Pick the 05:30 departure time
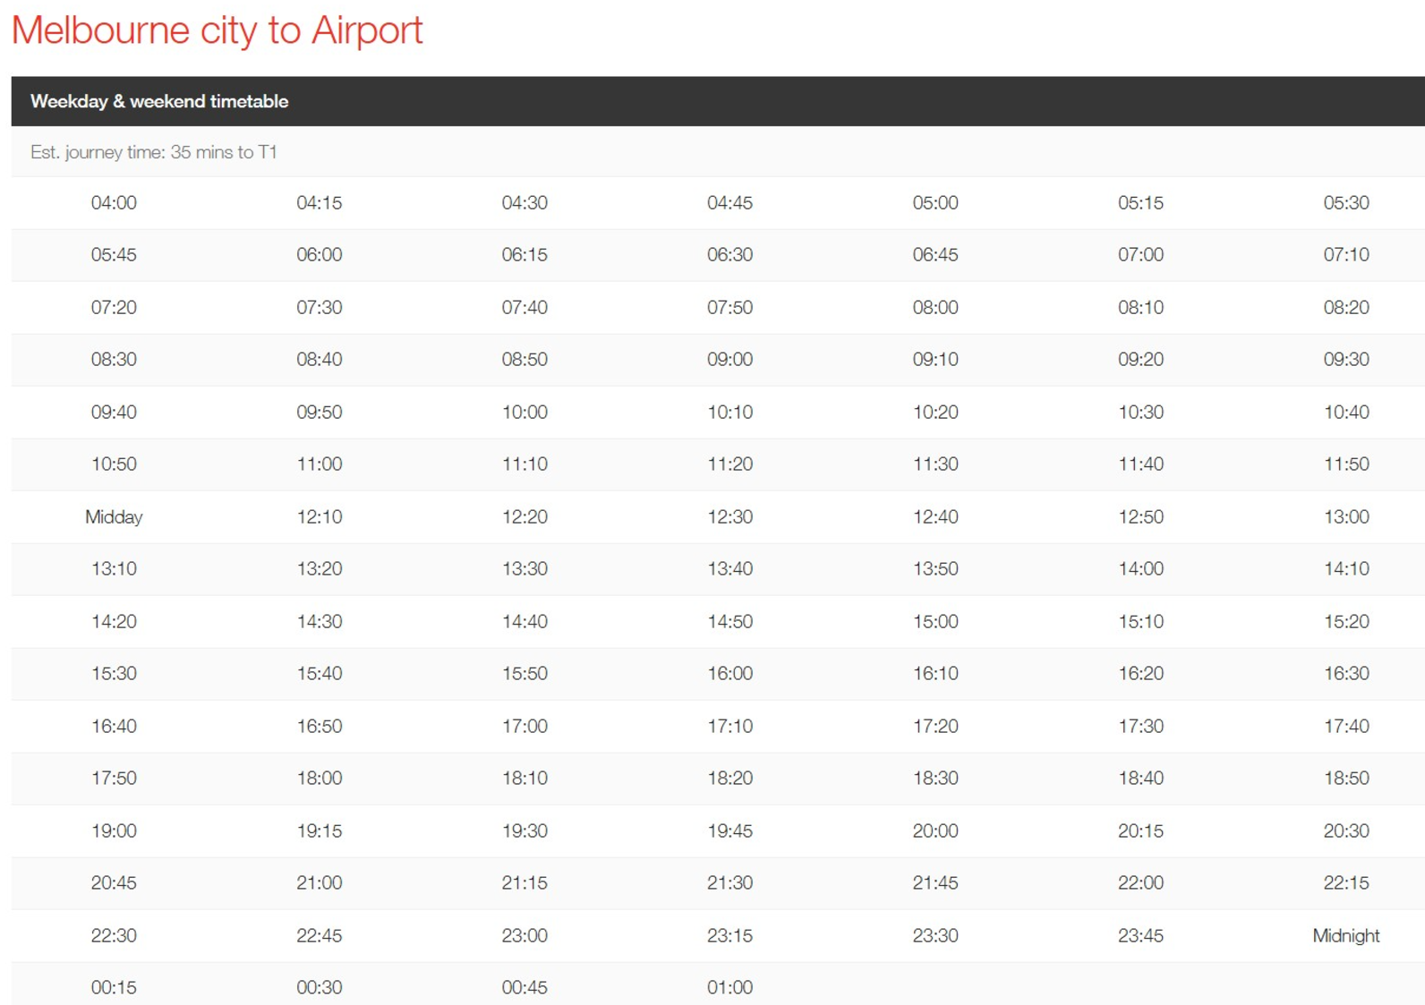Viewport: 1425px width, 1005px height. point(1345,203)
